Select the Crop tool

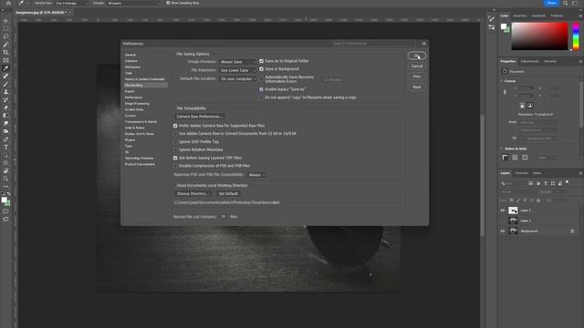point(5,53)
